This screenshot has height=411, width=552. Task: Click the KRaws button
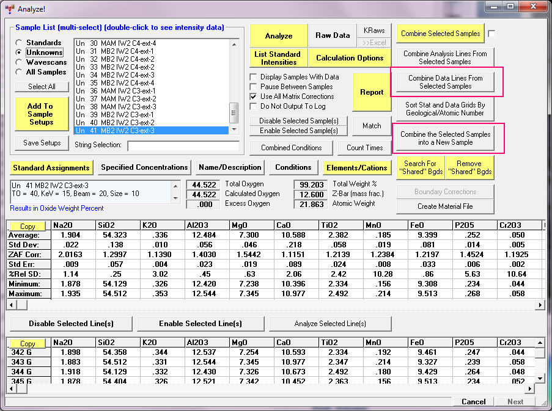coord(374,31)
